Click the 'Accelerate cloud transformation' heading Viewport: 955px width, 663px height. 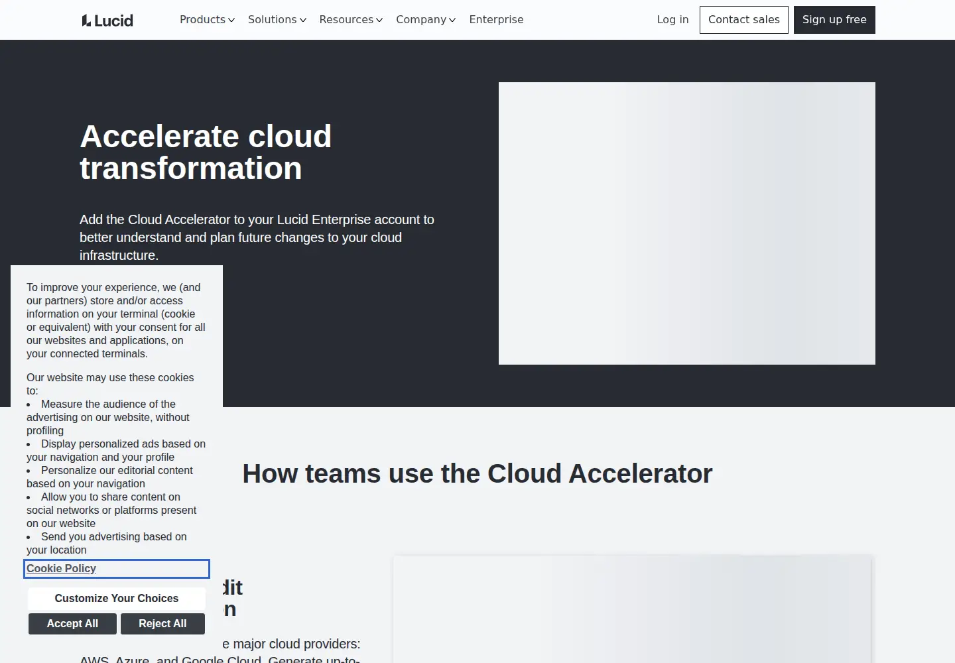coord(206,152)
